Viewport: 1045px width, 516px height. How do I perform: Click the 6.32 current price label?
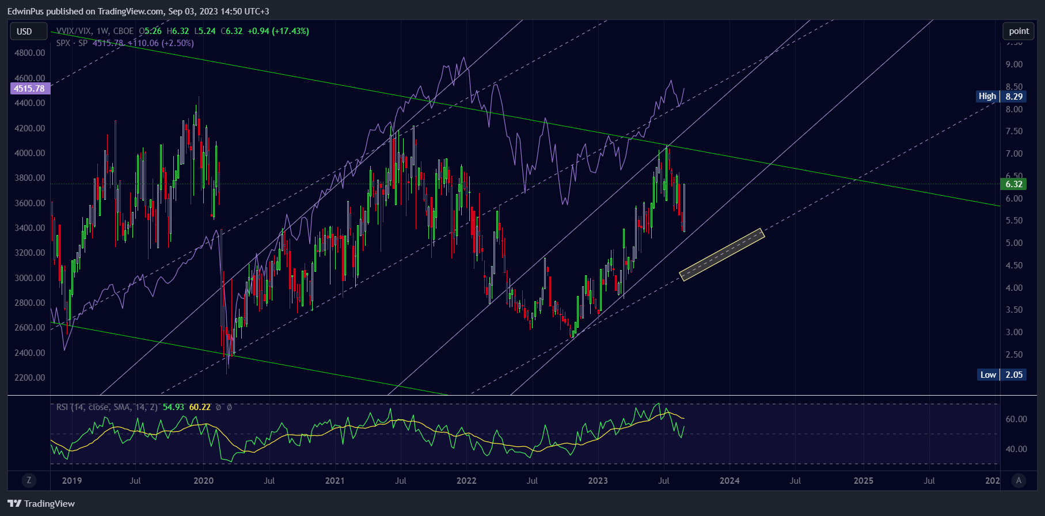tap(1013, 184)
